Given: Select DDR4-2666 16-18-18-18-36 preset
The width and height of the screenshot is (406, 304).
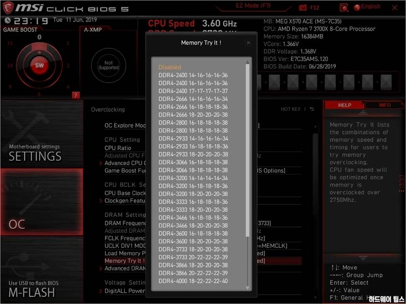Looking at the screenshot, I should pyautogui.click(x=193, y=107).
